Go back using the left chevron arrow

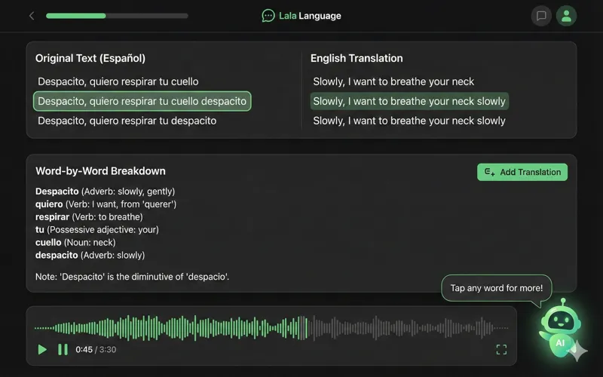point(32,16)
